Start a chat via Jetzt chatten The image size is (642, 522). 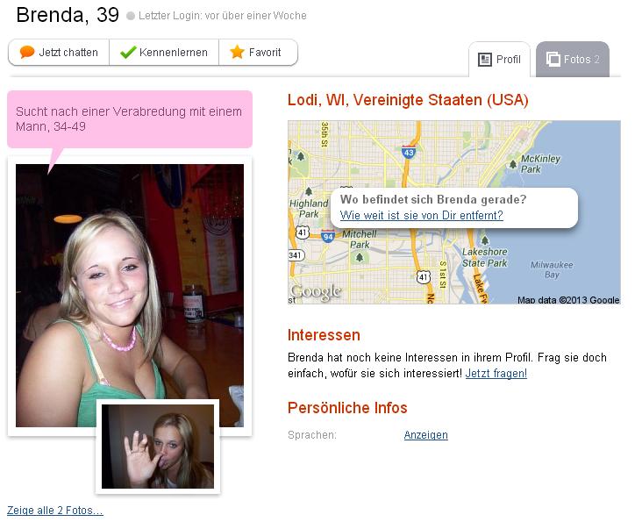point(59,53)
